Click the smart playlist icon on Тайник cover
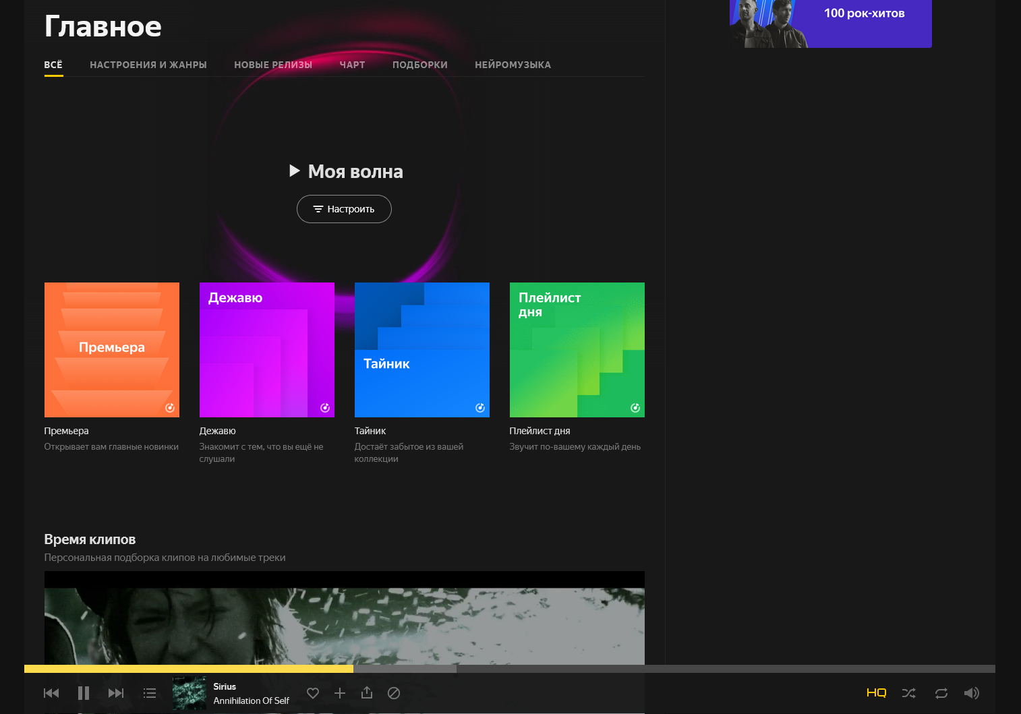Image resolution: width=1021 pixels, height=714 pixels. click(480, 408)
